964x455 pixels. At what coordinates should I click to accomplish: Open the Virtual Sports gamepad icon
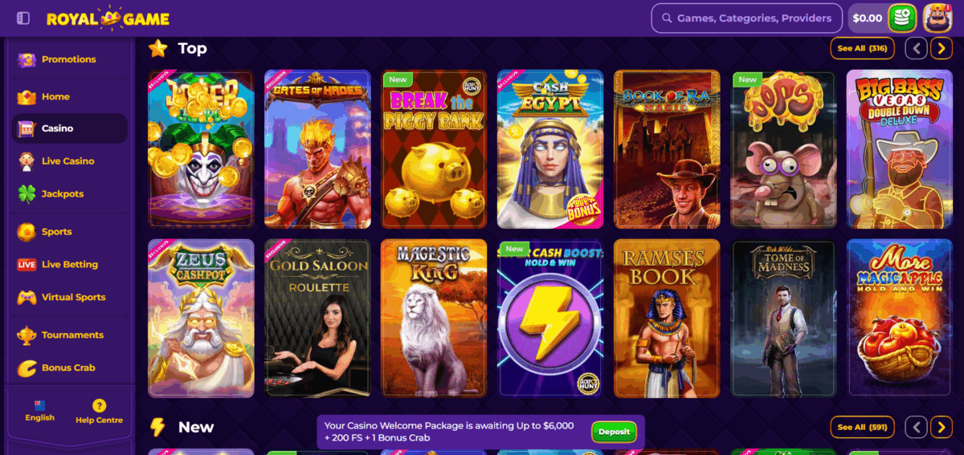pyautogui.click(x=27, y=297)
